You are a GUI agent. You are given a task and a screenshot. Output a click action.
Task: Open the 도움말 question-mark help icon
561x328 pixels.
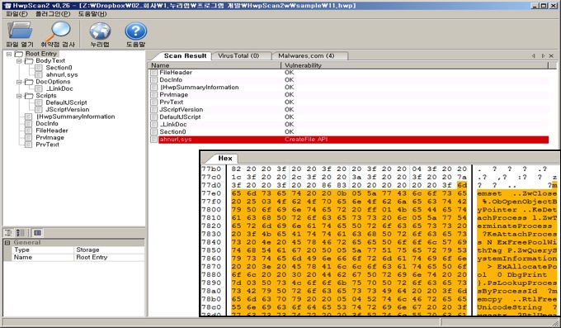(135, 35)
